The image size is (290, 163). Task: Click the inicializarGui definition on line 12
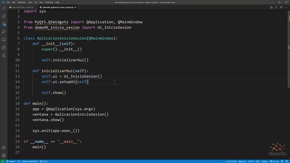57,71
